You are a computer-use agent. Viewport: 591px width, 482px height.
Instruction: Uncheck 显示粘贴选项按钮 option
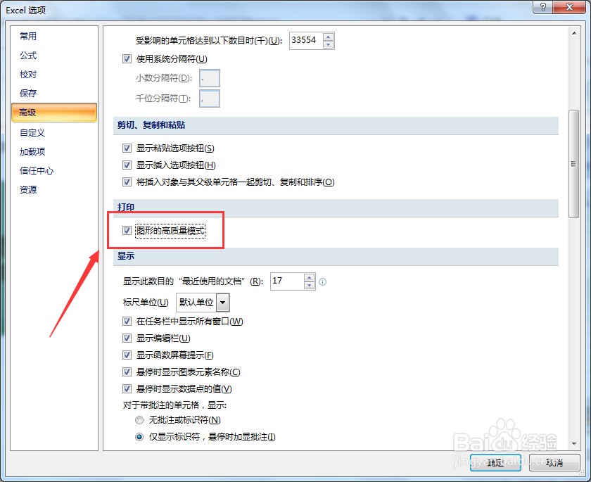(x=127, y=148)
